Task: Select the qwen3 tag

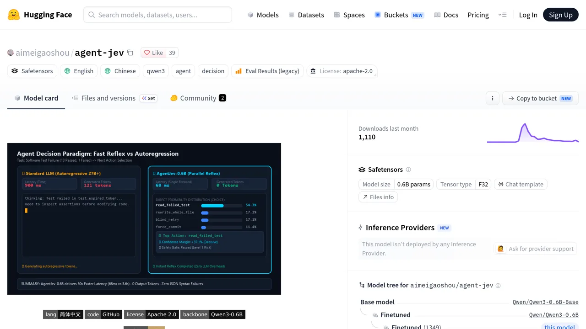Action: [x=156, y=71]
